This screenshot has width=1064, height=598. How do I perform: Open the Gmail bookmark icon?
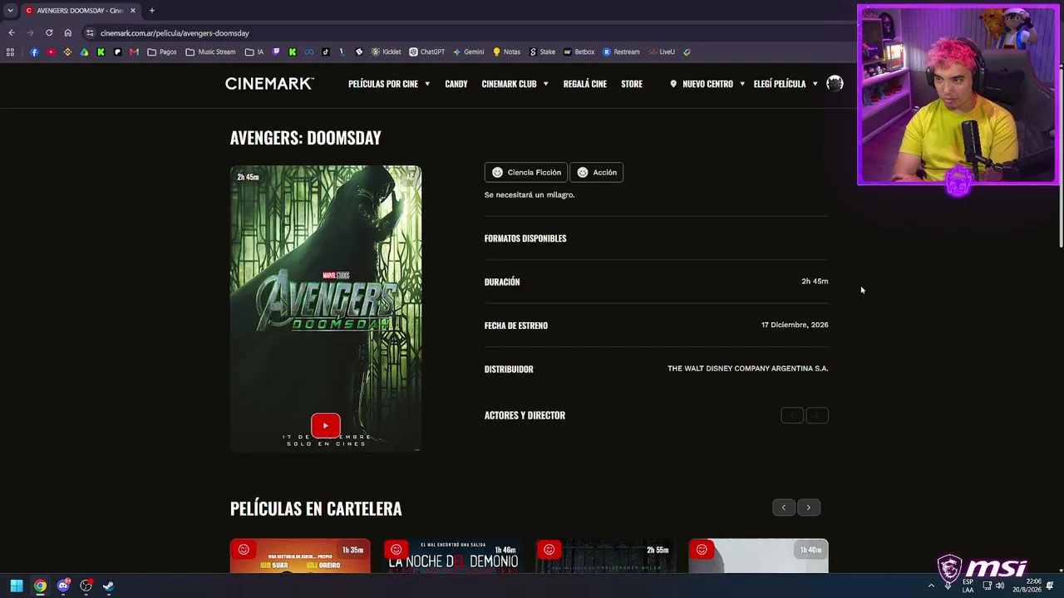point(134,51)
